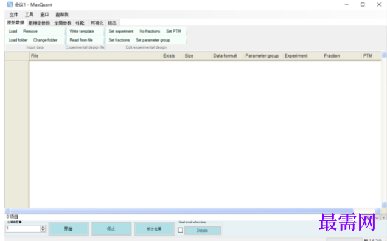Viewport: 387px width, 241px height.
Task: Click Write template button
Action: 82,32
